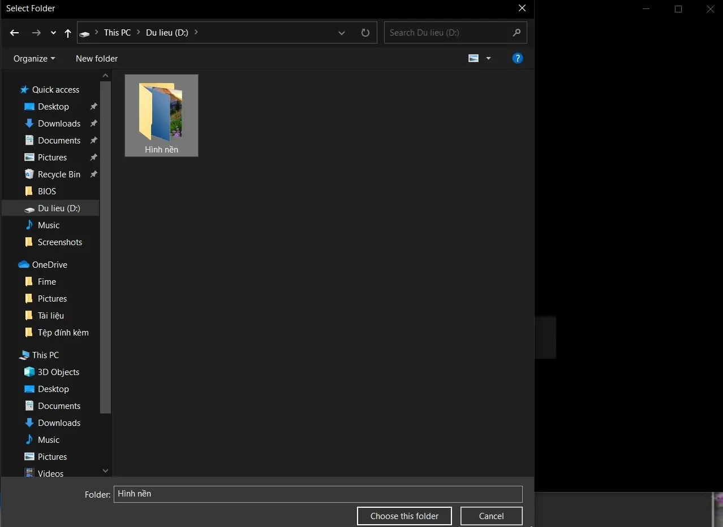The image size is (723, 527).
Task: Expand the address bar history dropdown
Action: [342, 33]
